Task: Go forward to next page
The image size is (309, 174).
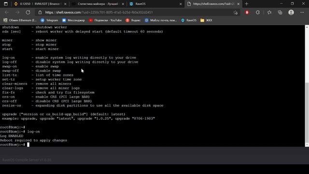Action: 17,12
